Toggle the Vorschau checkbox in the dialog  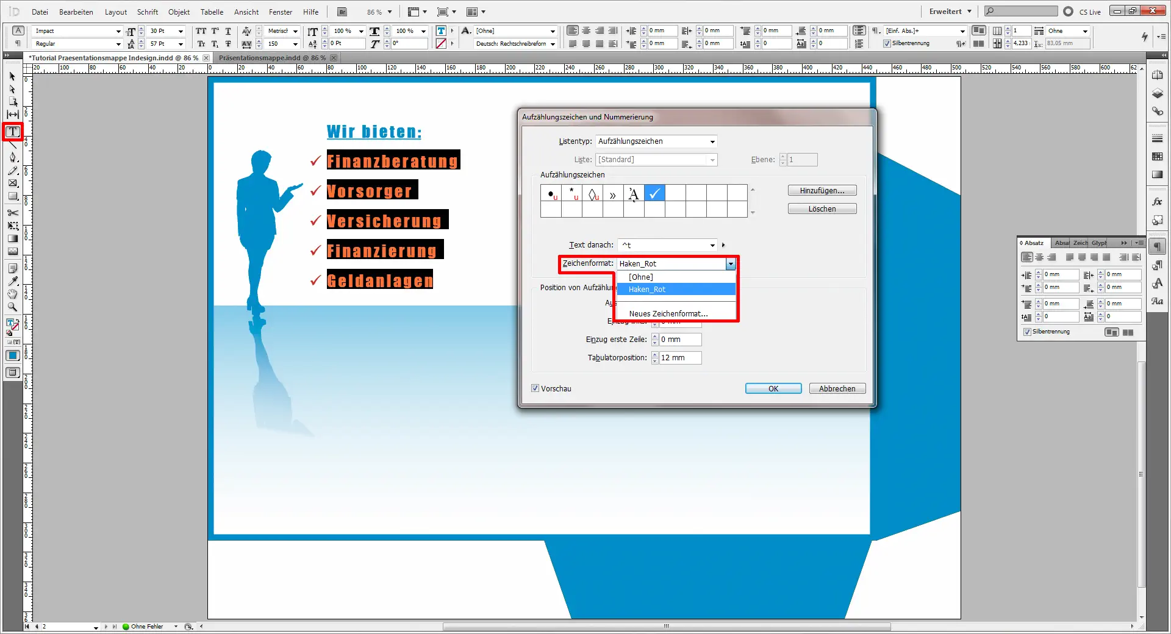(x=535, y=388)
